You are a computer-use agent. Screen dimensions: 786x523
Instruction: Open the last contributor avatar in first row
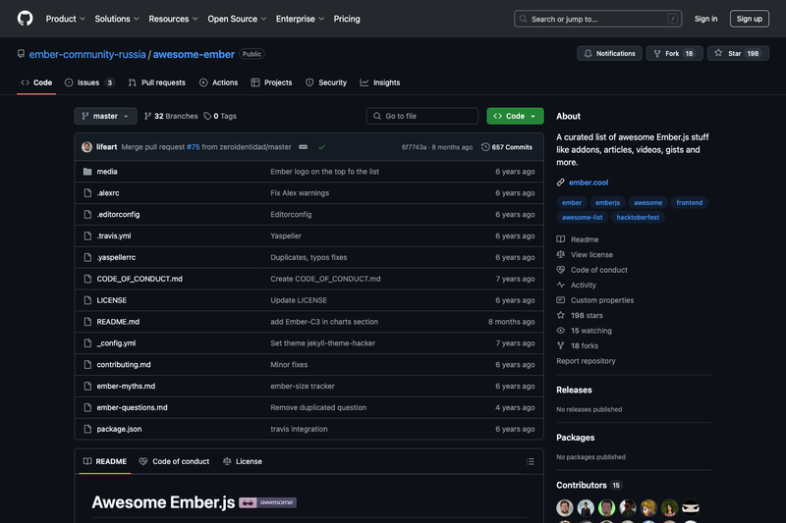pos(691,507)
